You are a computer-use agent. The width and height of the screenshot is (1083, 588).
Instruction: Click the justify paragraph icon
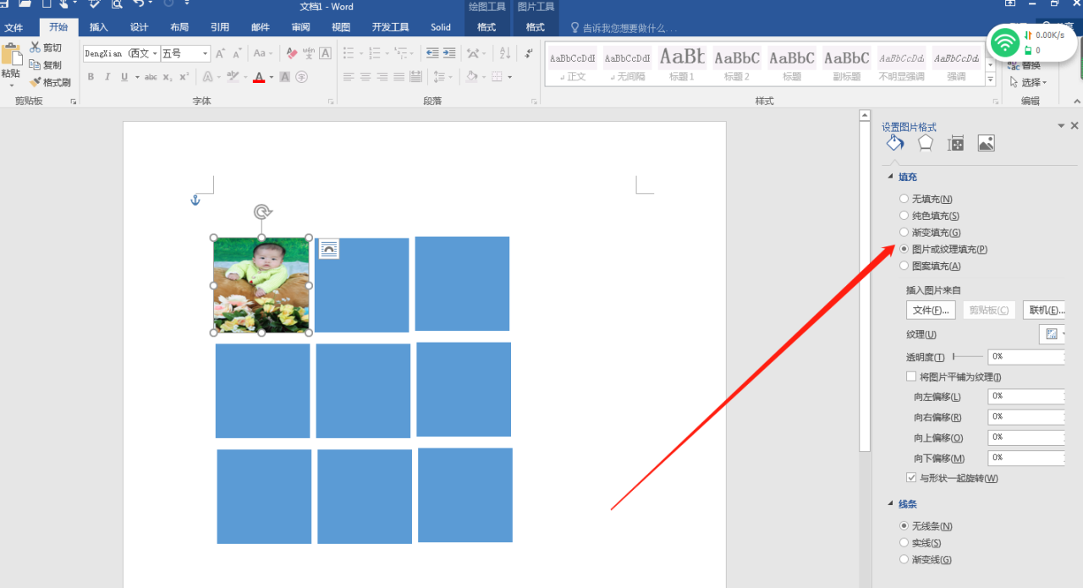click(x=399, y=77)
